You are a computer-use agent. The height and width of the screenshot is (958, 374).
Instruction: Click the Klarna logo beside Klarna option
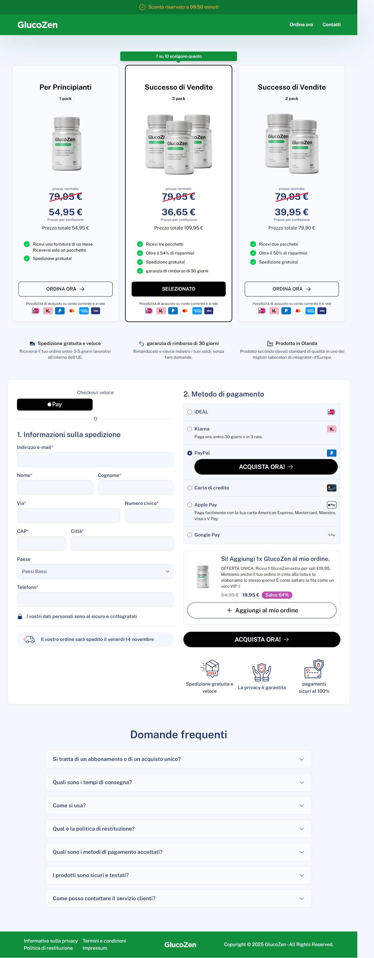(331, 429)
